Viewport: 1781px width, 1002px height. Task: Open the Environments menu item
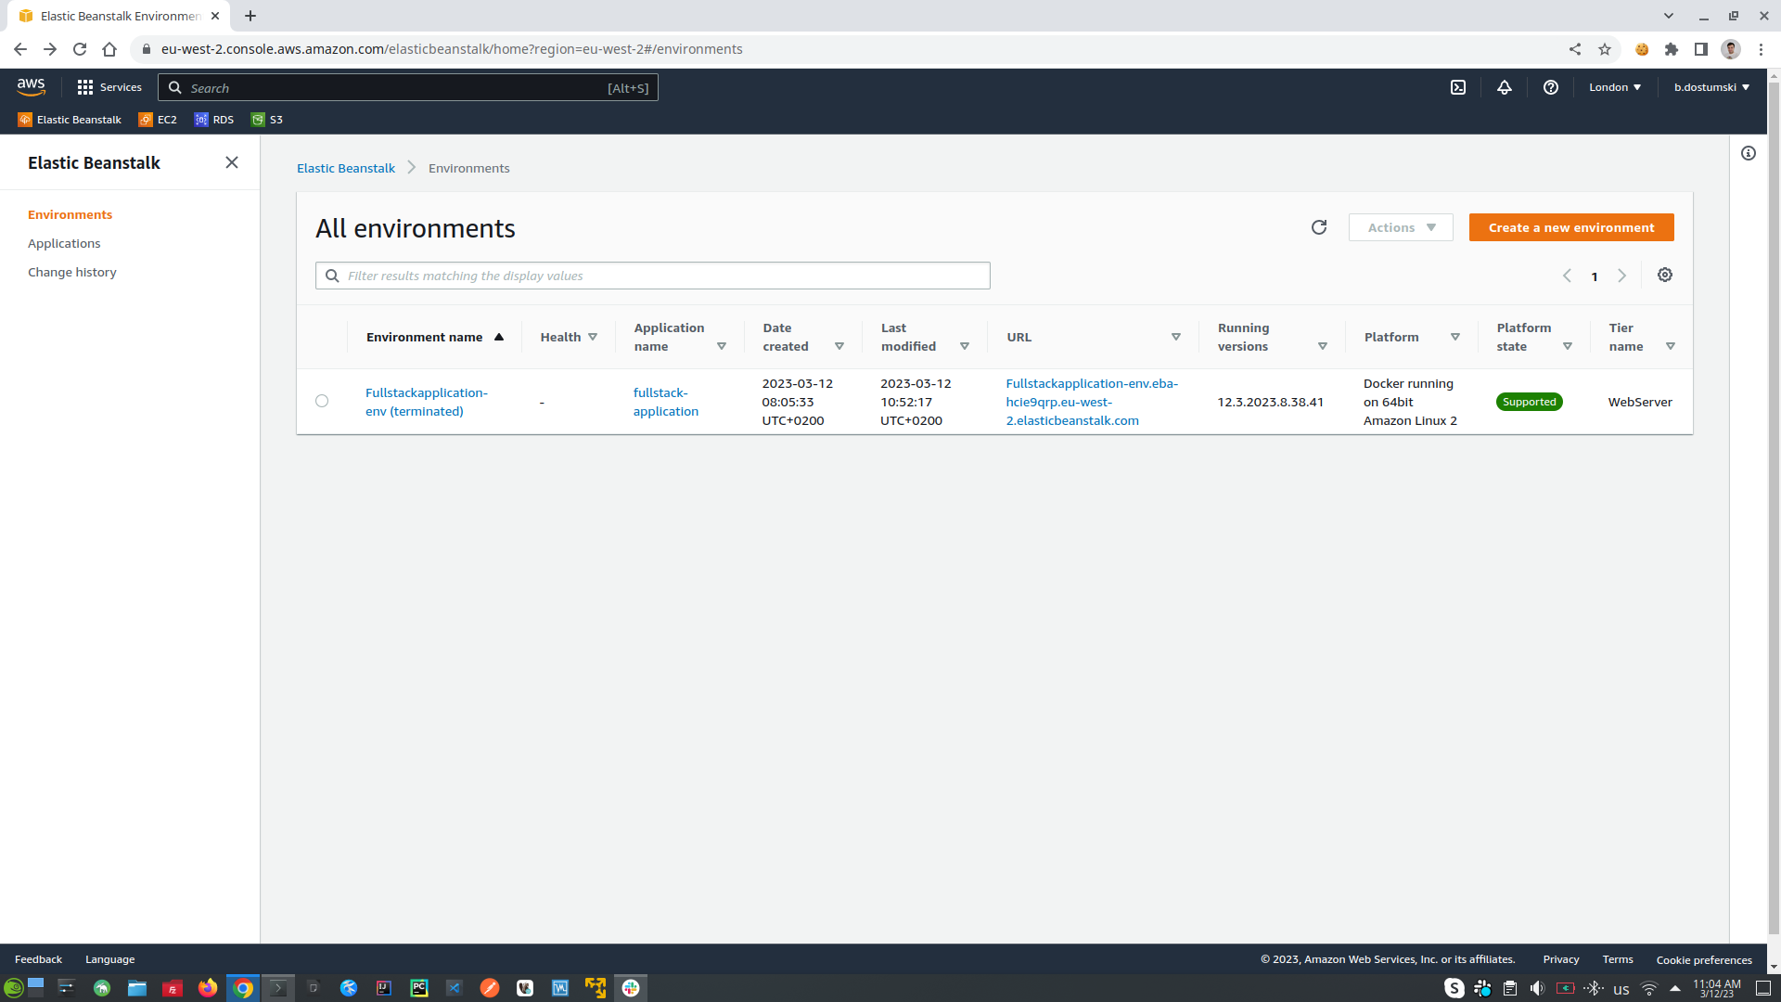pyautogui.click(x=70, y=214)
